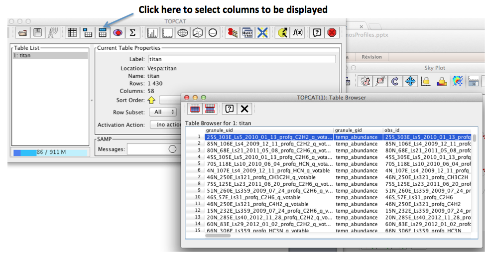This screenshot has width=493, height=259.
Task: Click the granule_gid column header
Action: point(358,130)
